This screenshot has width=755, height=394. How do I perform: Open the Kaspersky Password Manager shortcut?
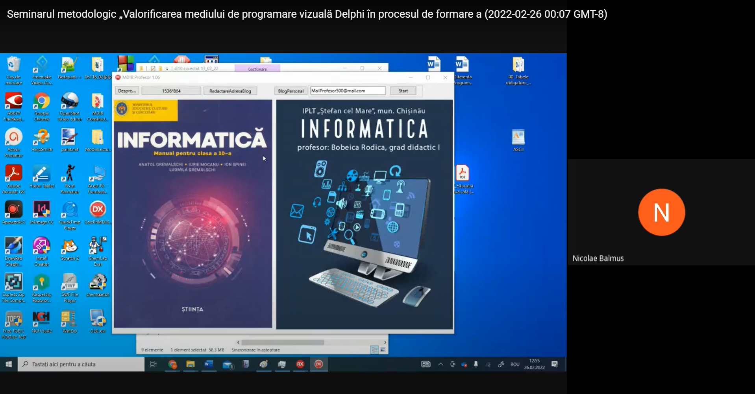[41, 284]
